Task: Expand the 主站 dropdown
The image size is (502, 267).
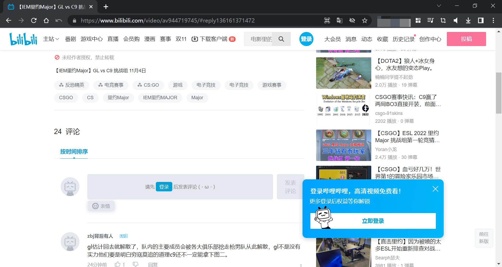Action: coord(51,39)
